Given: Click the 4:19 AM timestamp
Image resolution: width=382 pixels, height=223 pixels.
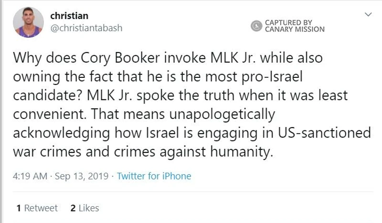Looking at the screenshot, I should 30,176.
